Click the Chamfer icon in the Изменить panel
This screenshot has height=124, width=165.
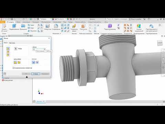[62, 25]
